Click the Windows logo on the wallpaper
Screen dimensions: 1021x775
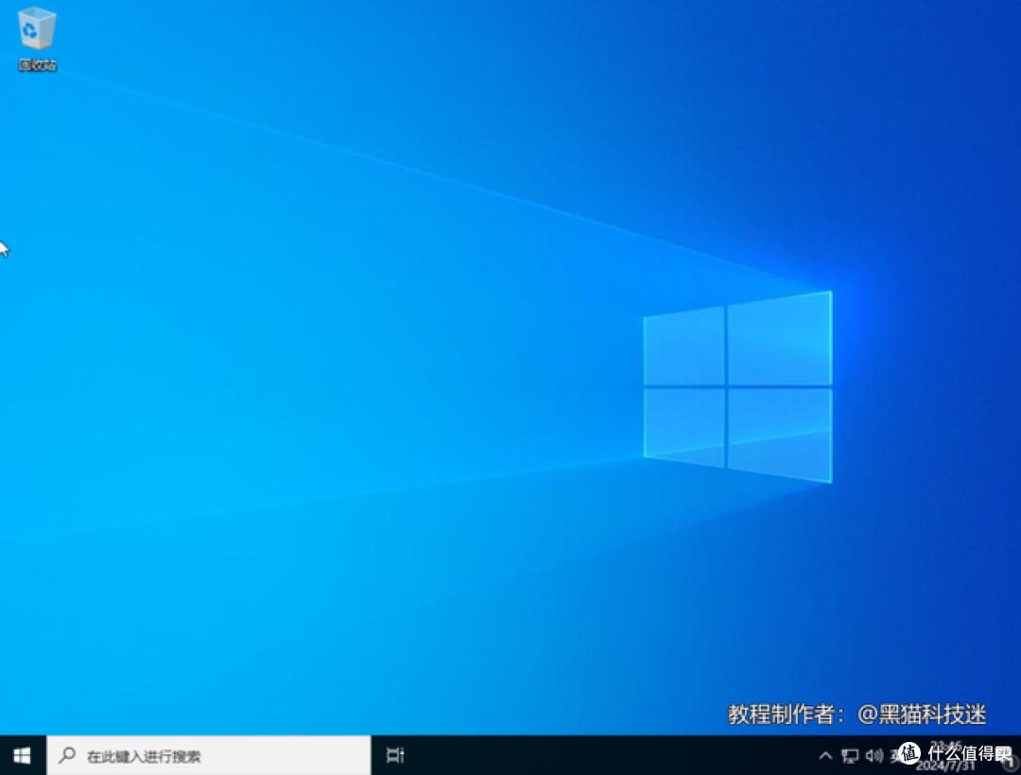pos(737,387)
